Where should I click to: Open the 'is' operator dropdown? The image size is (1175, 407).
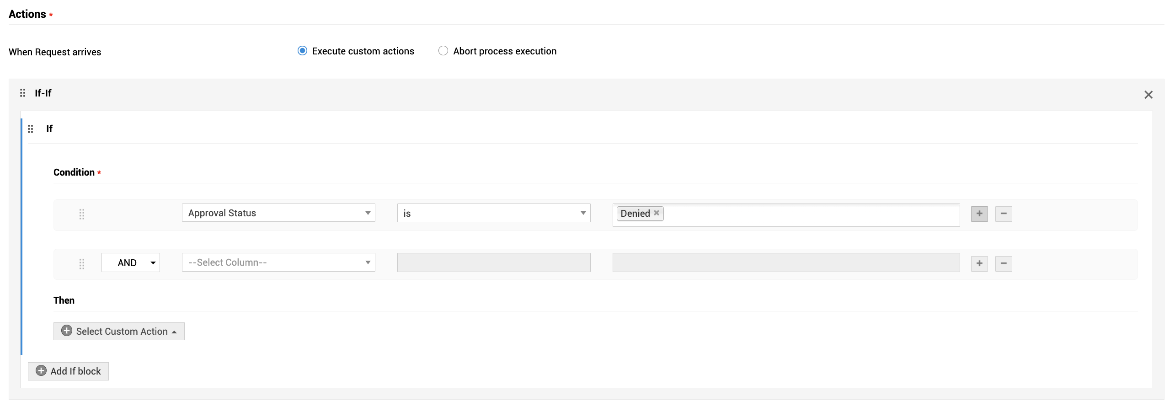494,213
